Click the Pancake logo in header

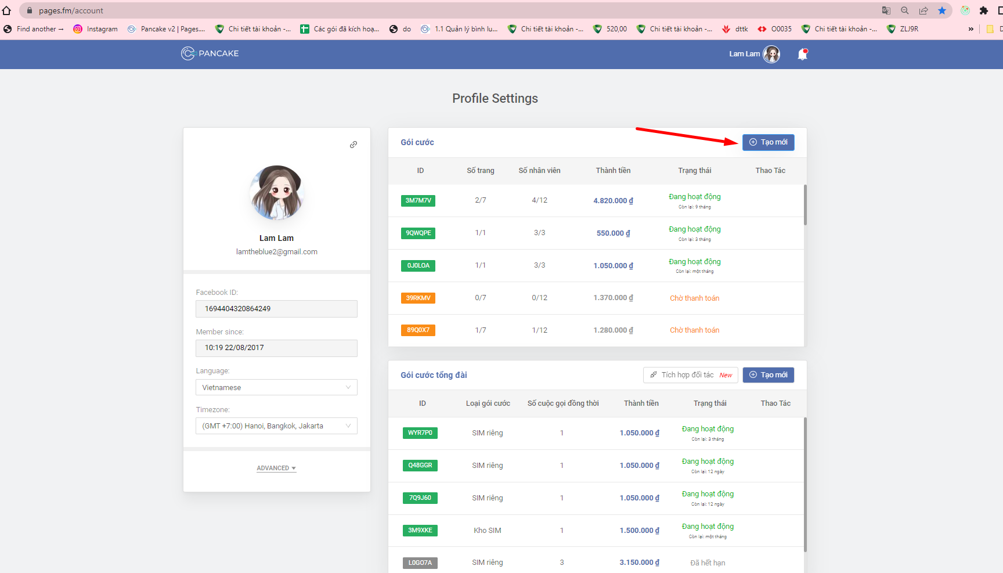[x=210, y=53]
